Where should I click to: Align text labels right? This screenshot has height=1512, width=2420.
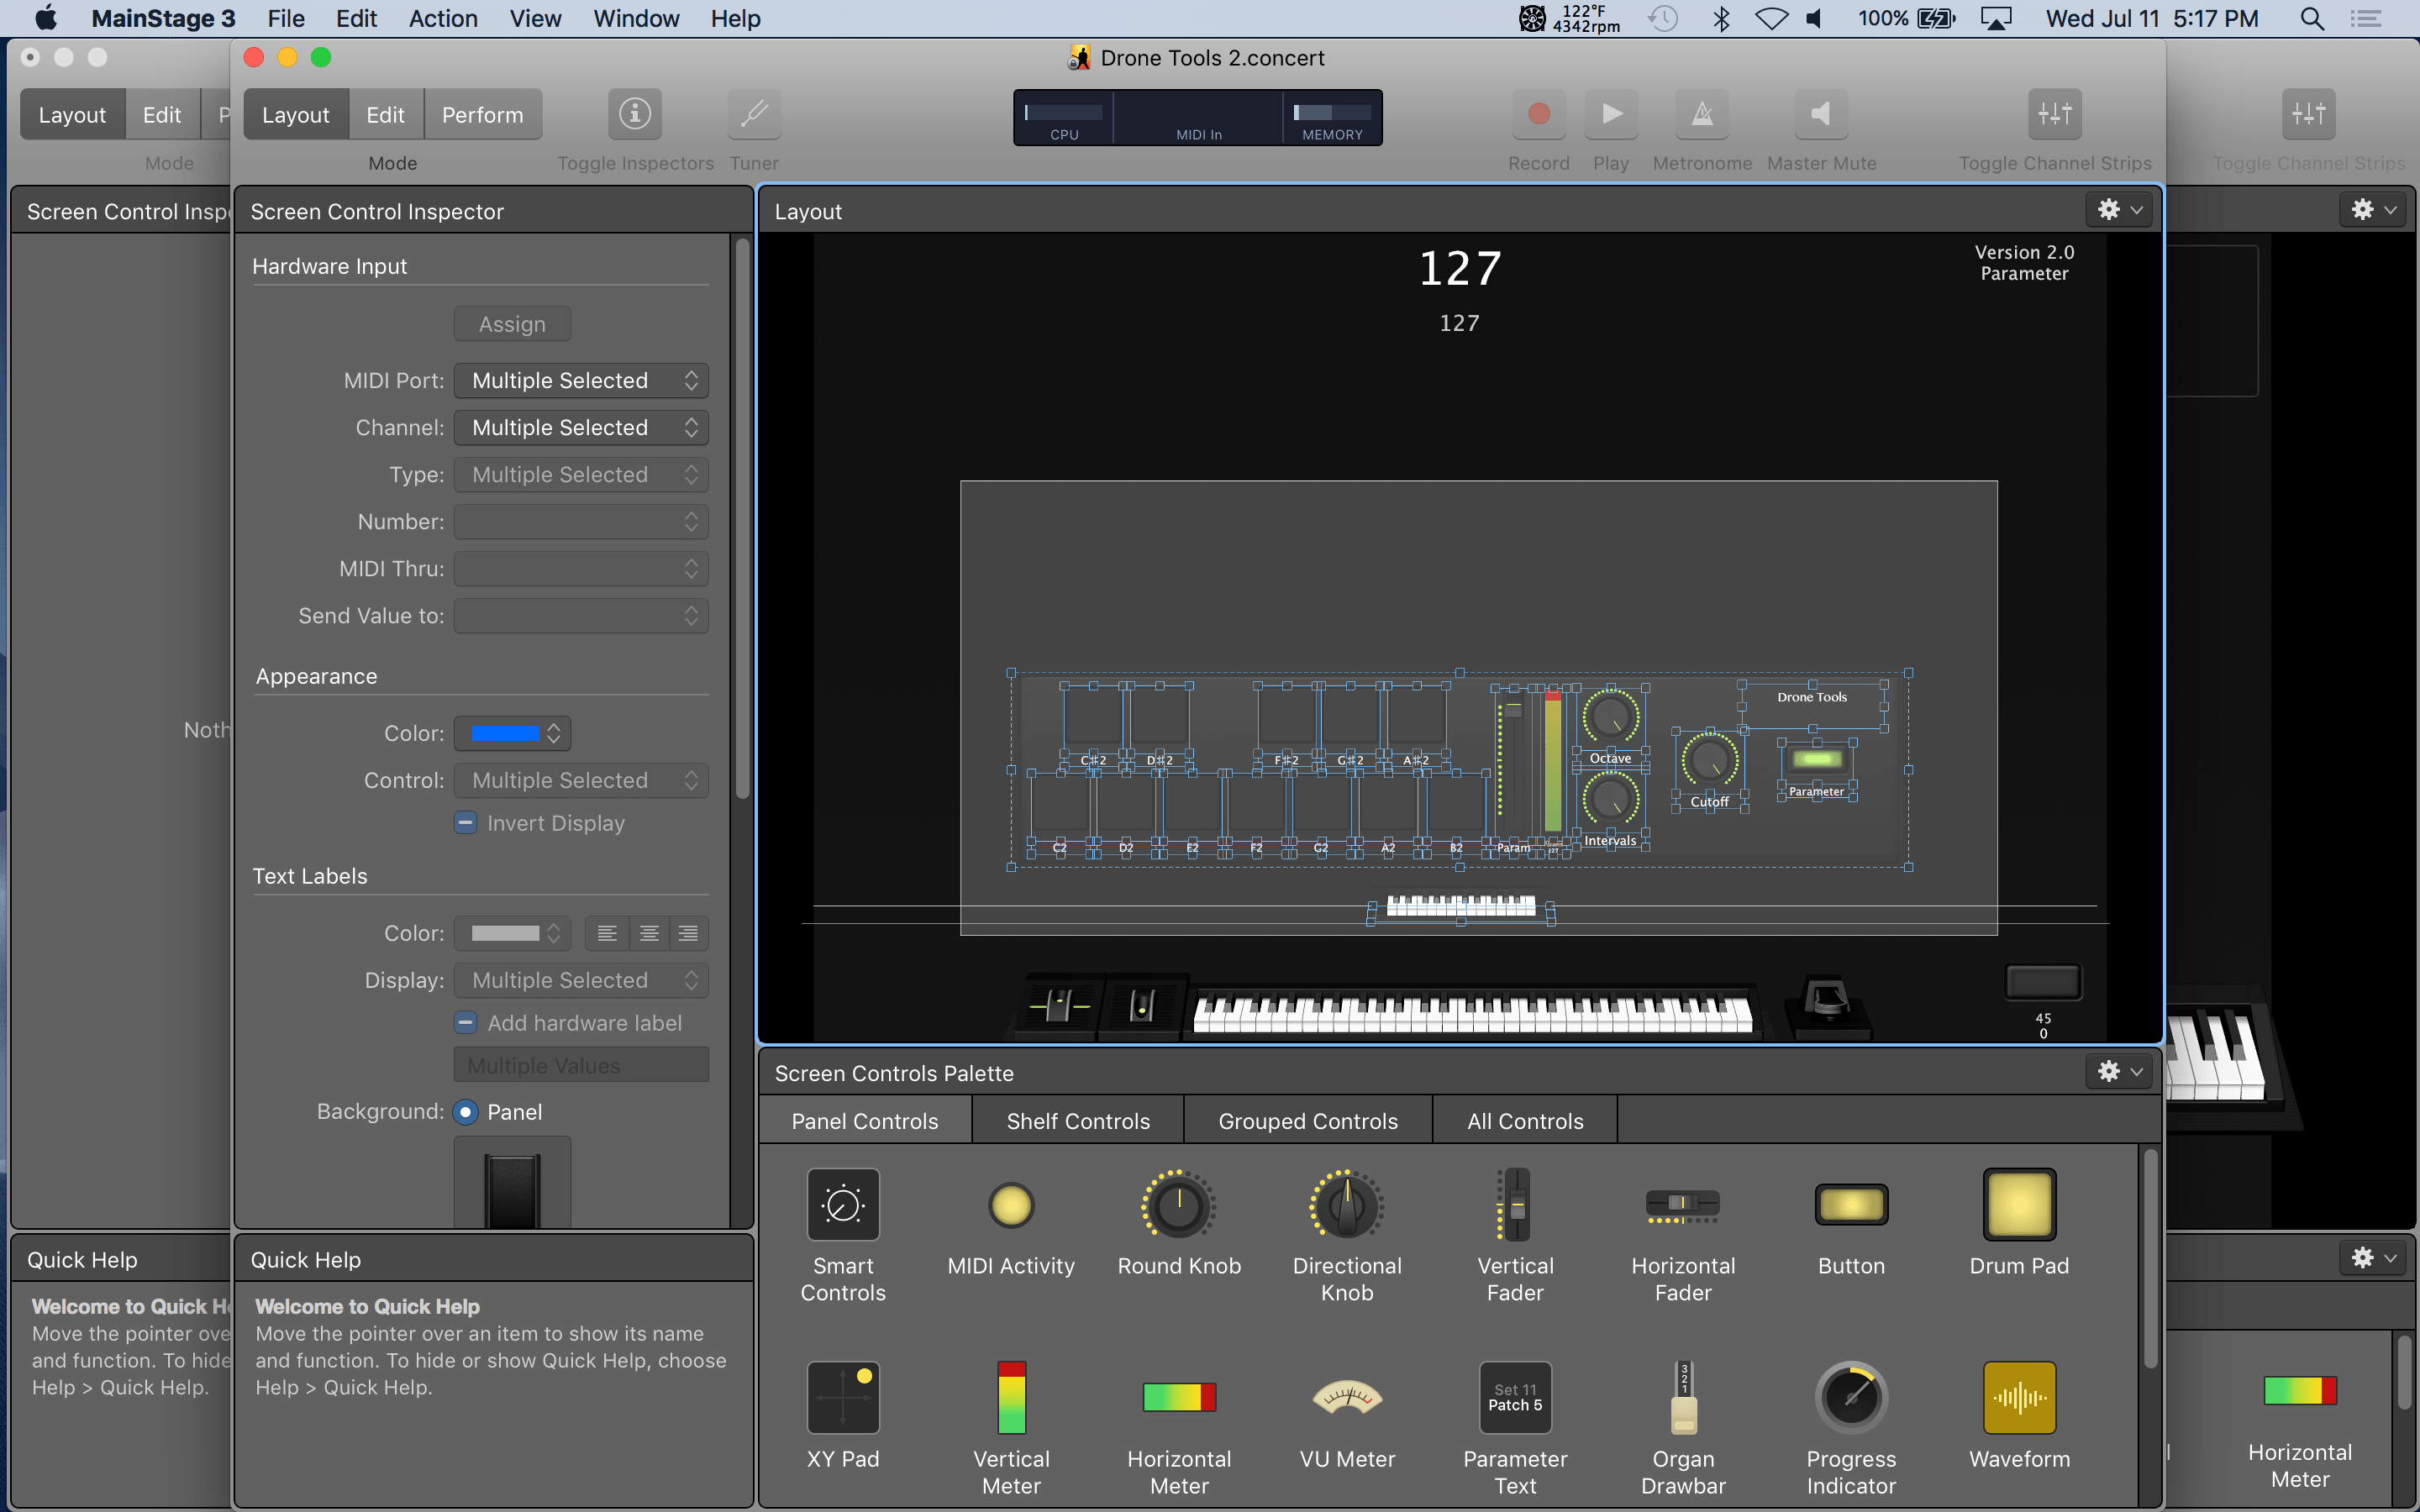[x=688, y=933]
